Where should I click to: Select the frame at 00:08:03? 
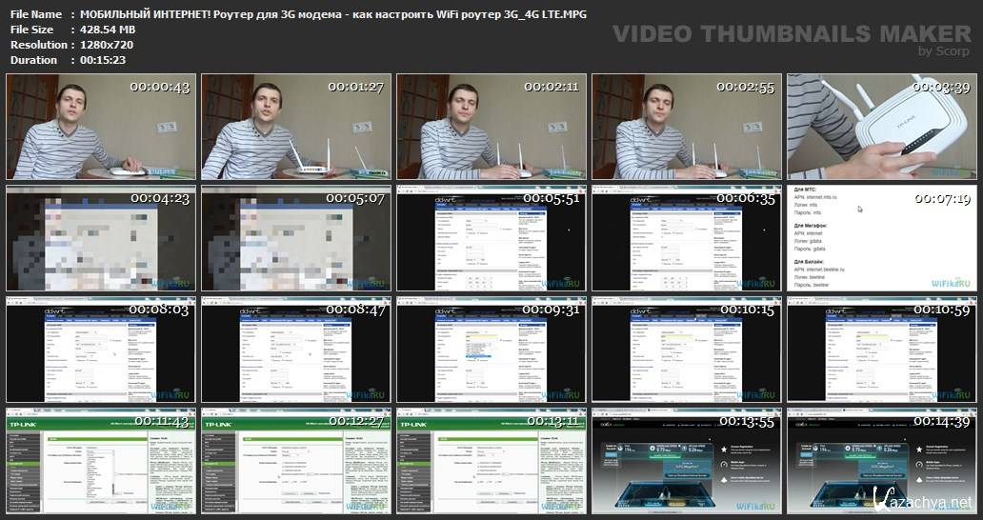tap(99, 349)
